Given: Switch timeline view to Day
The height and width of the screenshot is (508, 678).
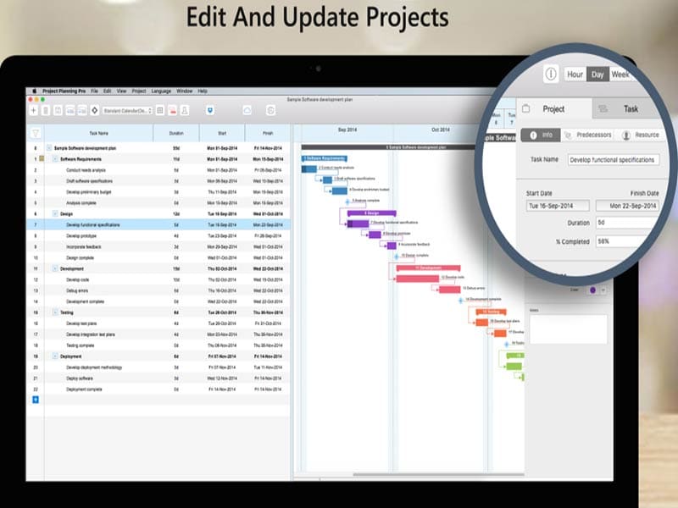Looking at the screenshot, I should [597, 75].
